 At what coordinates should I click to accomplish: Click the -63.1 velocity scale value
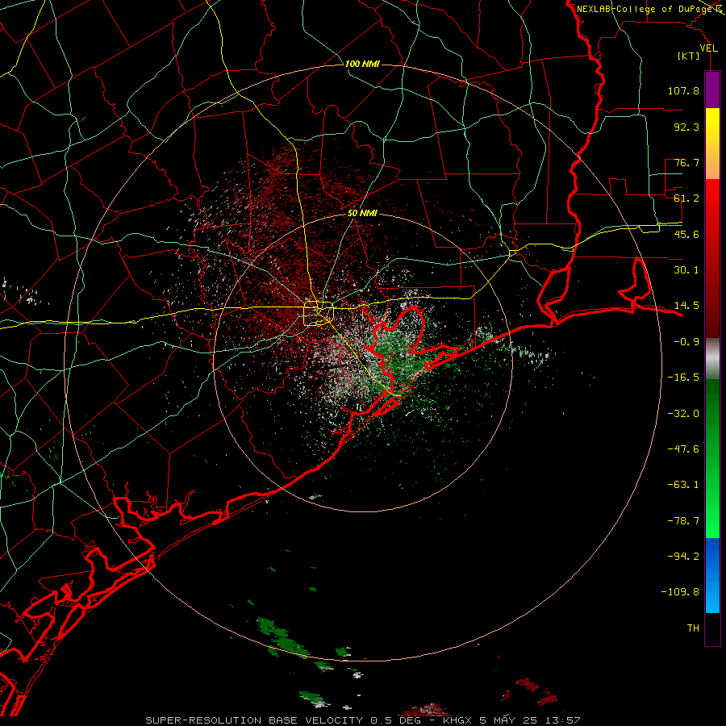[683, 485]
